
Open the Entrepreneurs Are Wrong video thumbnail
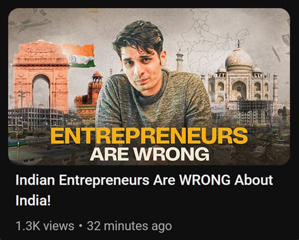[149, 87]
